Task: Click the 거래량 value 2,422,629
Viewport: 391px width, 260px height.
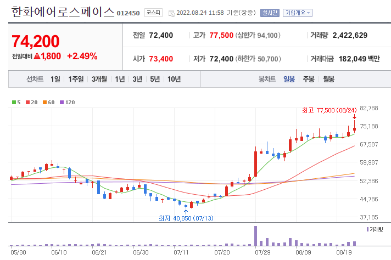Action: (350, 35)
